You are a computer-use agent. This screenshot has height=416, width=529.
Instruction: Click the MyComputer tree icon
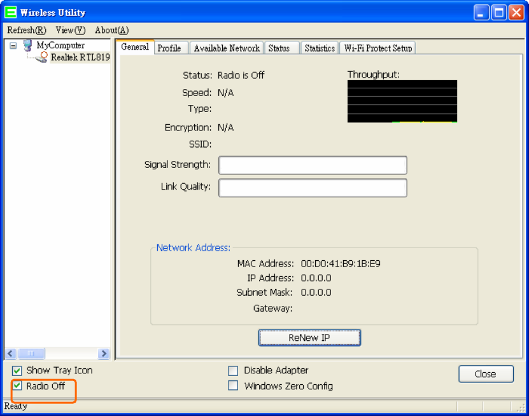pos(27,45)
